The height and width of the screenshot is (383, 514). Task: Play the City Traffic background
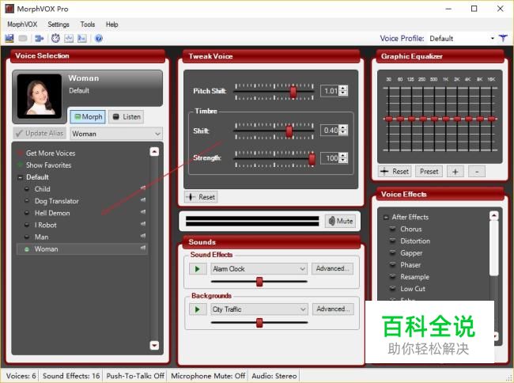[x=198, y=309]
